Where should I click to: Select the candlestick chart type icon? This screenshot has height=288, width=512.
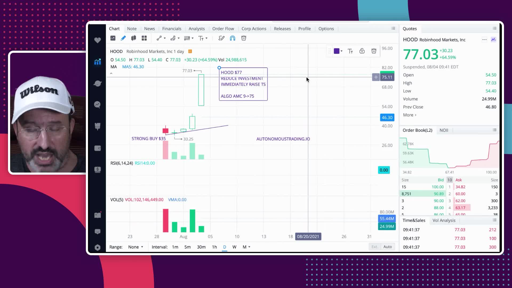pos(134,38)
